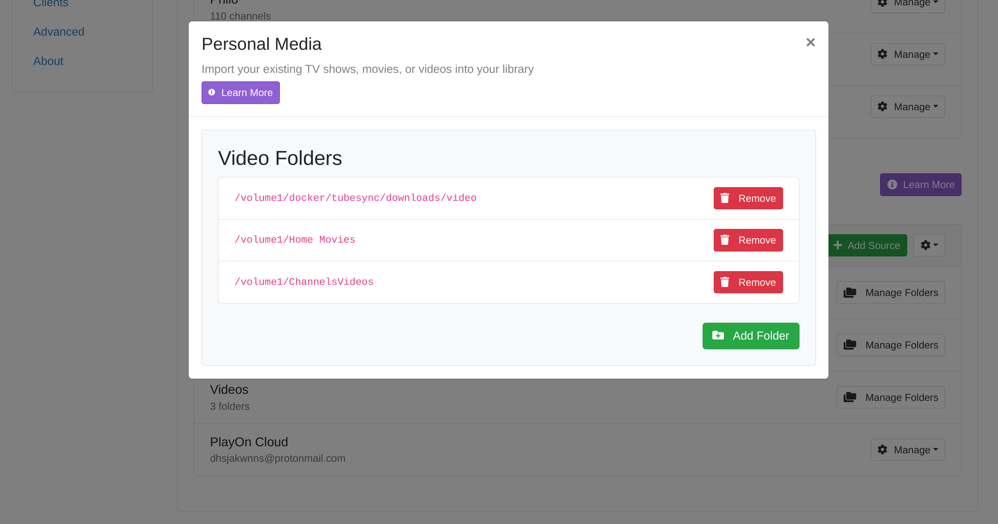The width and height of the screenshot is (998, 524).
Task: Expand the PlayOn Cloud Manage dropdown
Action: (908, 450)
